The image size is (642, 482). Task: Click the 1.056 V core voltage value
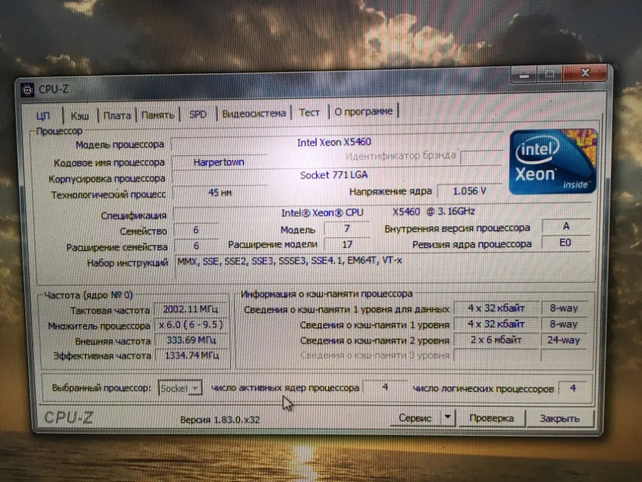(469, 191)
